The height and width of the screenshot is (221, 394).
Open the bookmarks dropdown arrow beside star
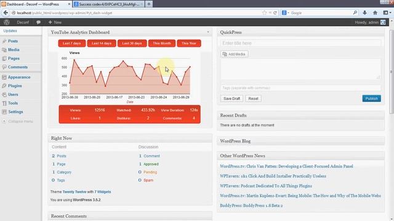[270, 13]
